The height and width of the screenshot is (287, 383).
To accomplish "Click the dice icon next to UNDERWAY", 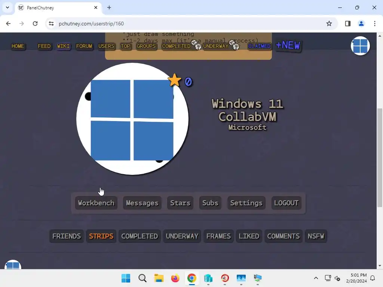I will point(234,45).
